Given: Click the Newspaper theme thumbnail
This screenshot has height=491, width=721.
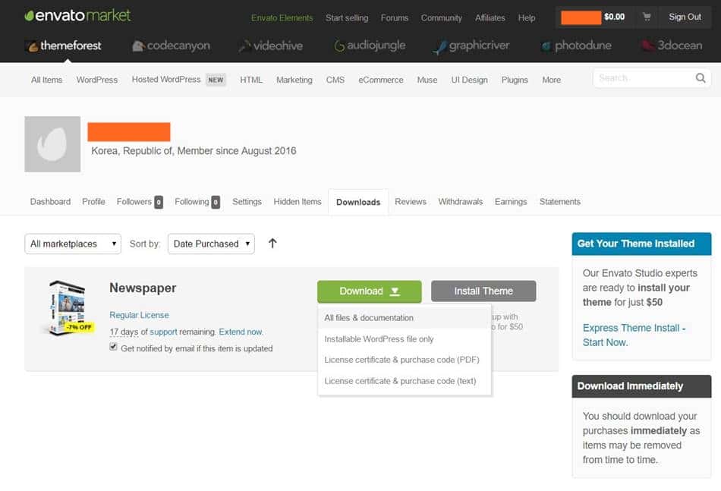Looking at the screenshot, I should 71,307.
